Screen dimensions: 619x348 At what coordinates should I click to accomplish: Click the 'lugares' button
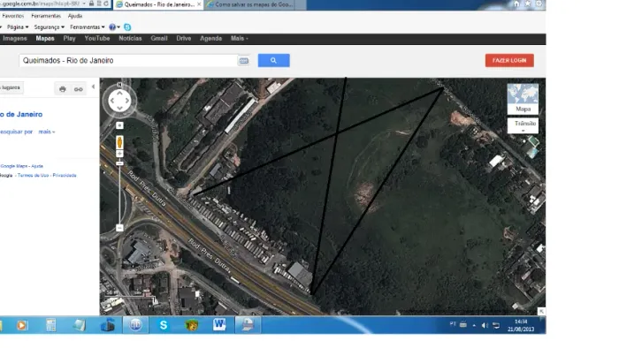click(11, 87)
